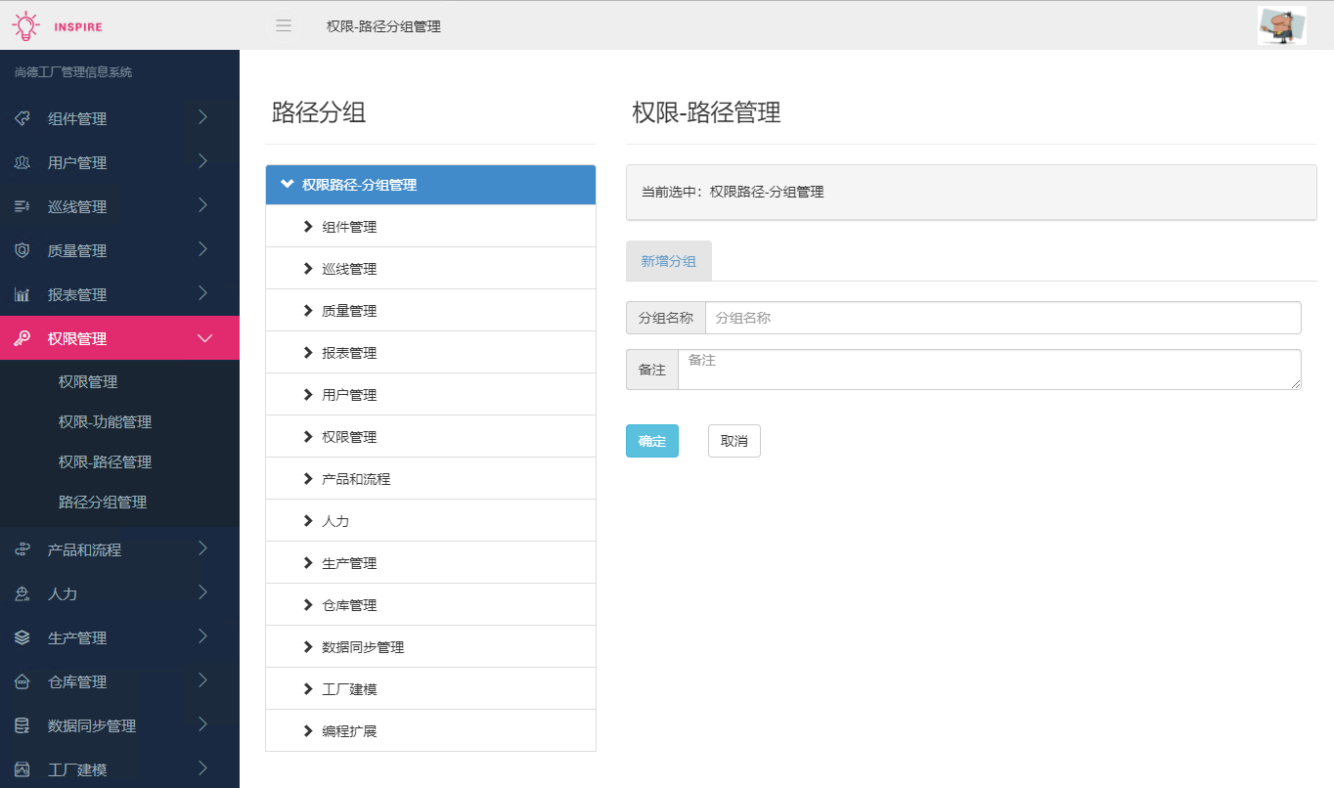
Task: Click the 取消 cancel button
Action: 734,441
